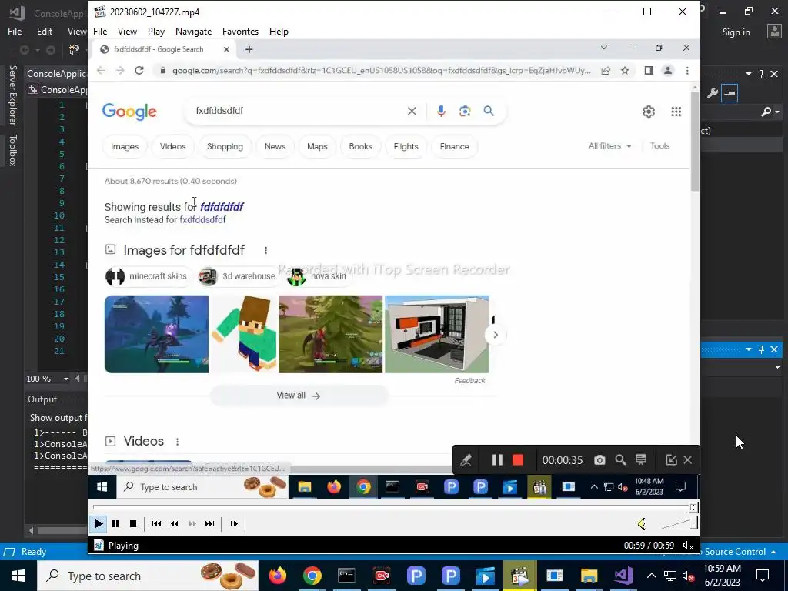Open the media player View menu

pyautogui.click(x=127, y=31)
